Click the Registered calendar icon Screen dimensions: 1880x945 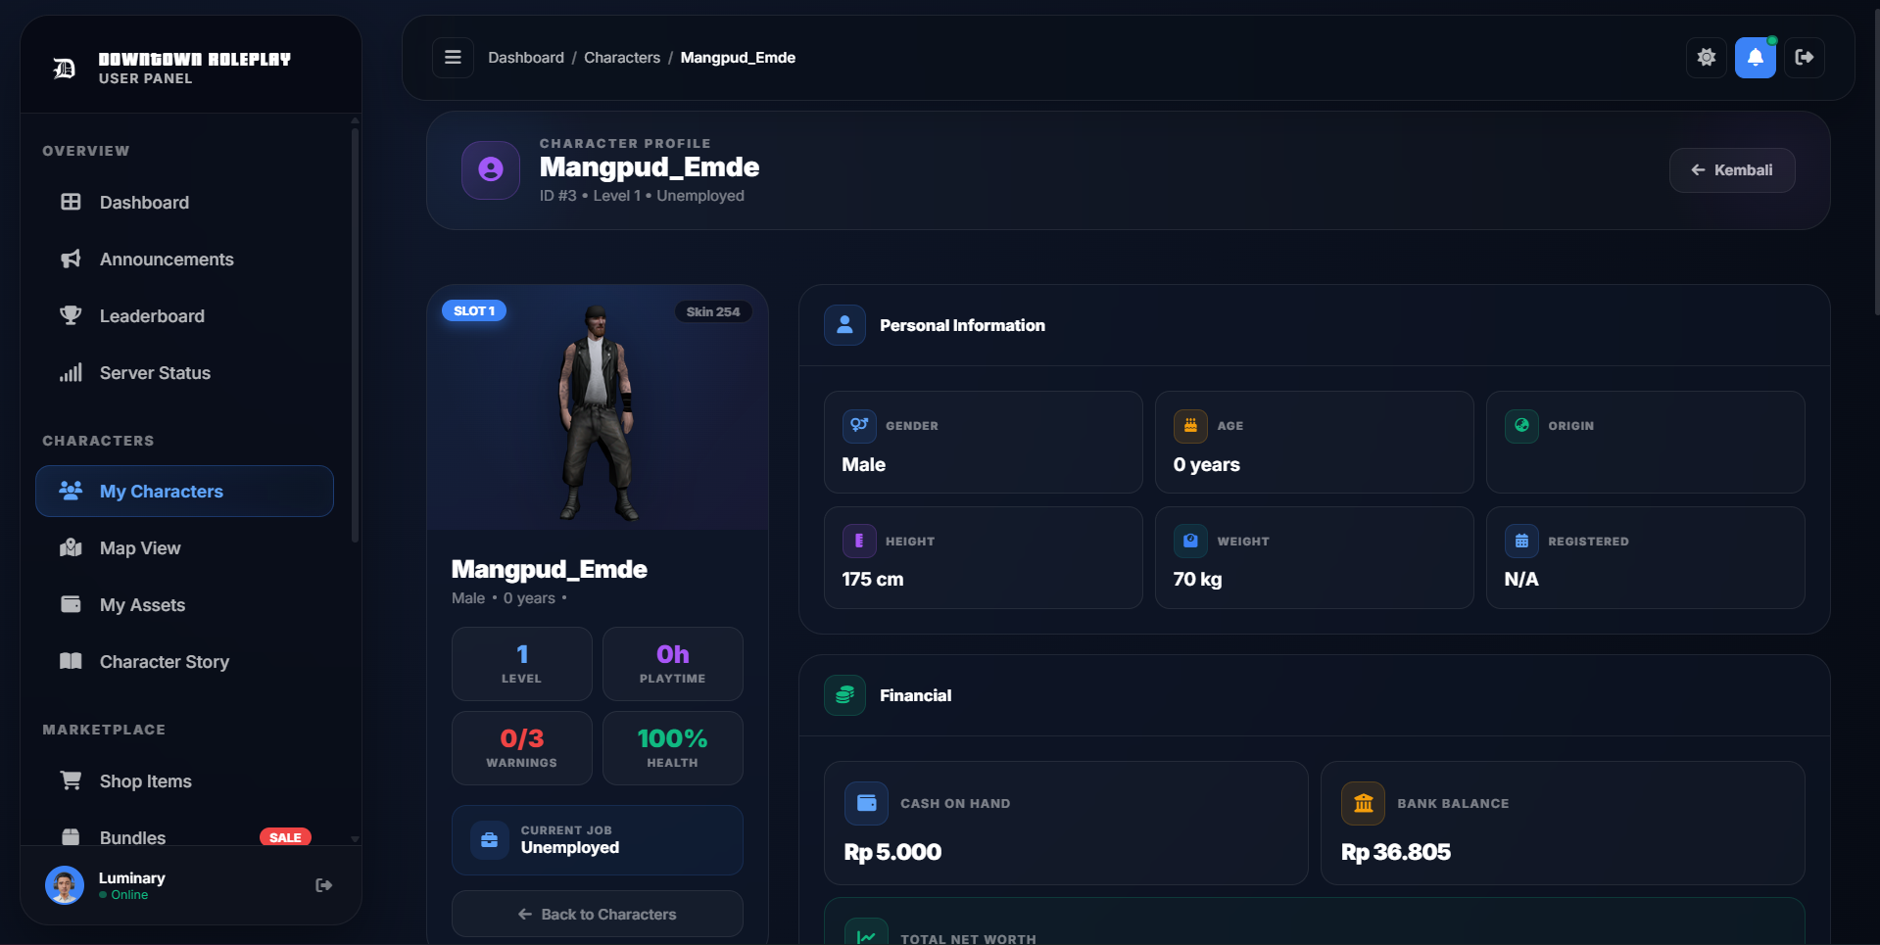(1521, 541)
